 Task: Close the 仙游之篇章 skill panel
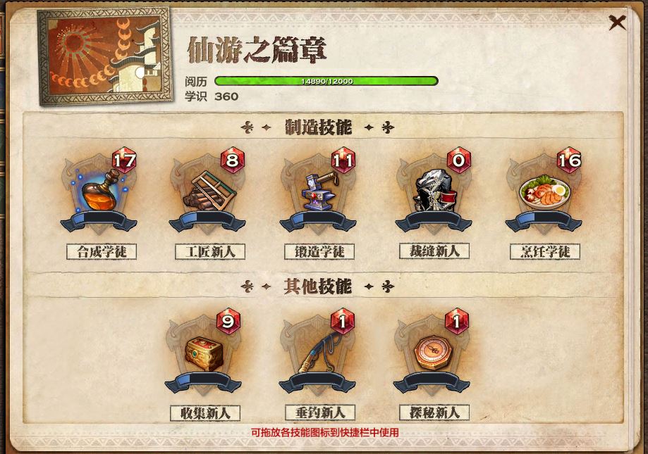(617, 23)
